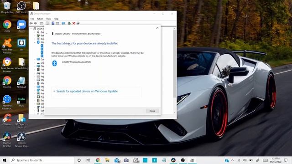Open OBS Studio desktop icon

[x=21, y=7]
